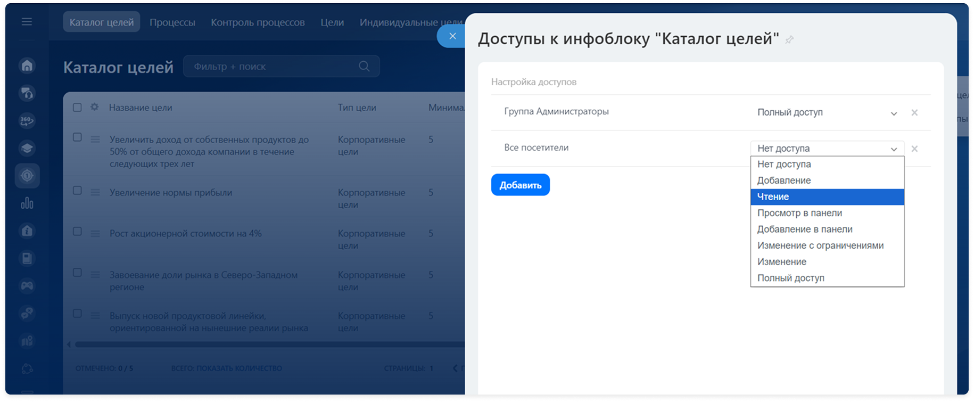Open Полный доступ dropdown for Администраторы
The height and width of the screenshot is (402, 974).
click(x=827, y=113)
